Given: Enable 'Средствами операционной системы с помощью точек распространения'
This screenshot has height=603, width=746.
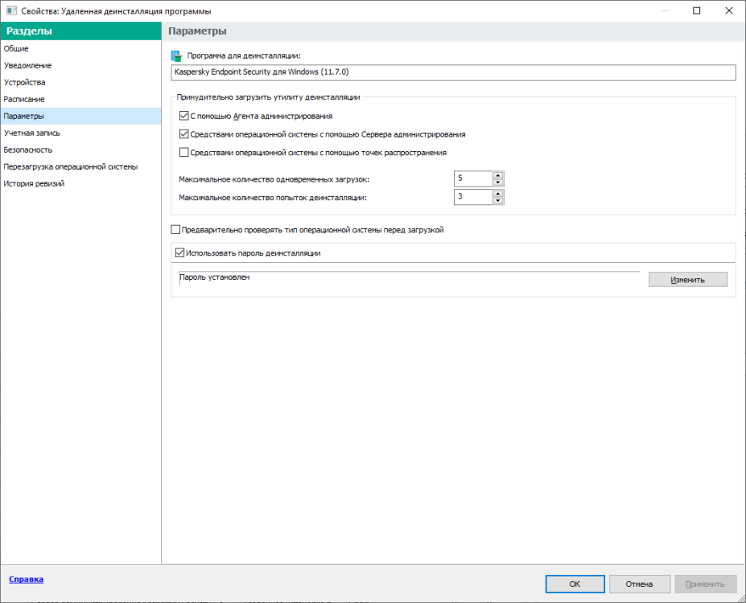Looking at the screenshot, I should pyautogui.click(x=183, y=153).
